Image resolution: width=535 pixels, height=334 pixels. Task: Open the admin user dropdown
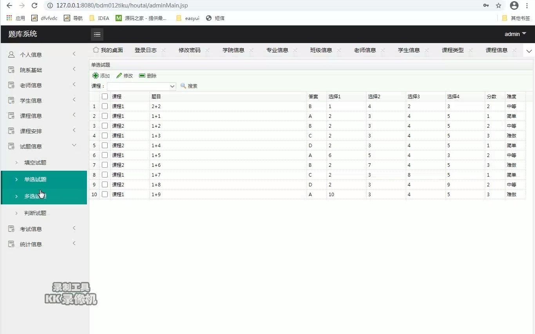pos(515,34)
